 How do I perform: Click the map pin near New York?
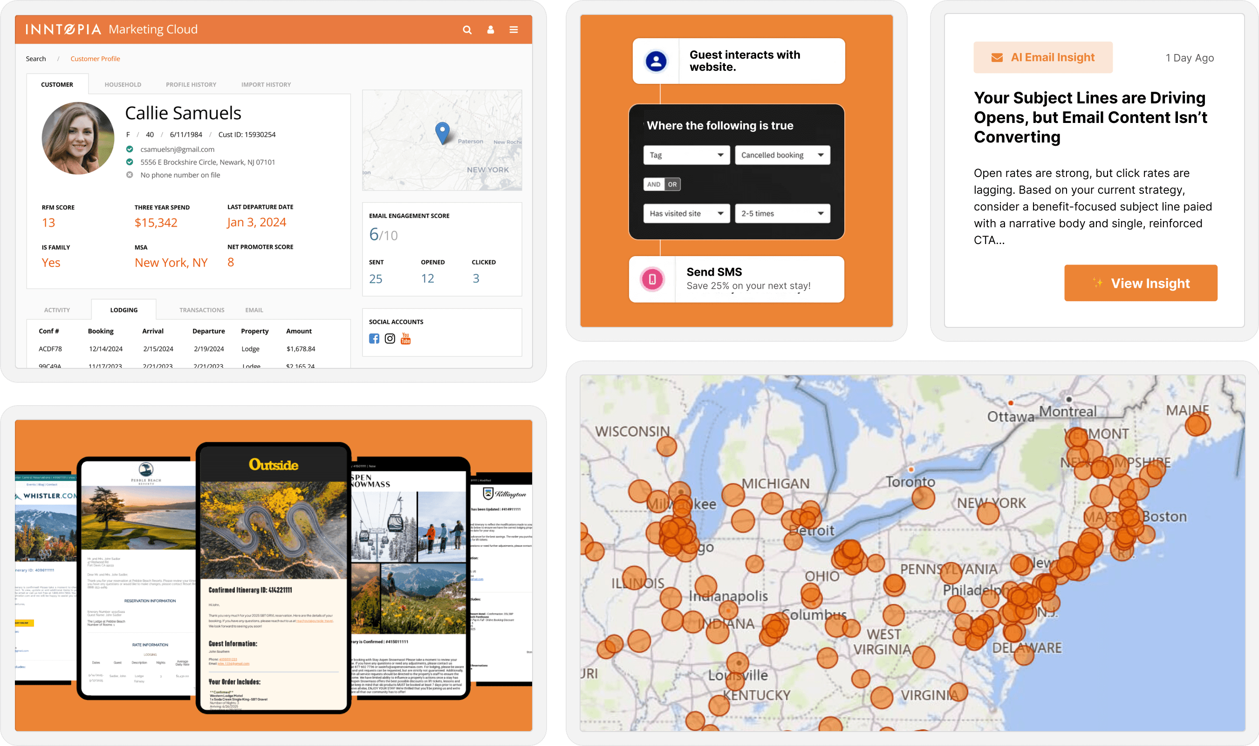pos(442,132)
